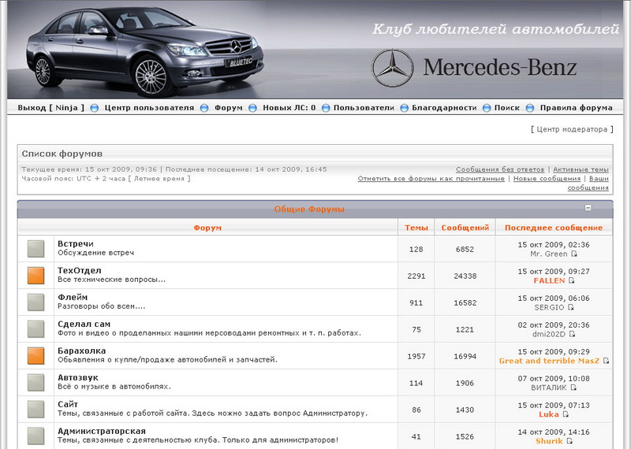
Task: Open latest post icon beside Luka
Action: tap(566, 414)
